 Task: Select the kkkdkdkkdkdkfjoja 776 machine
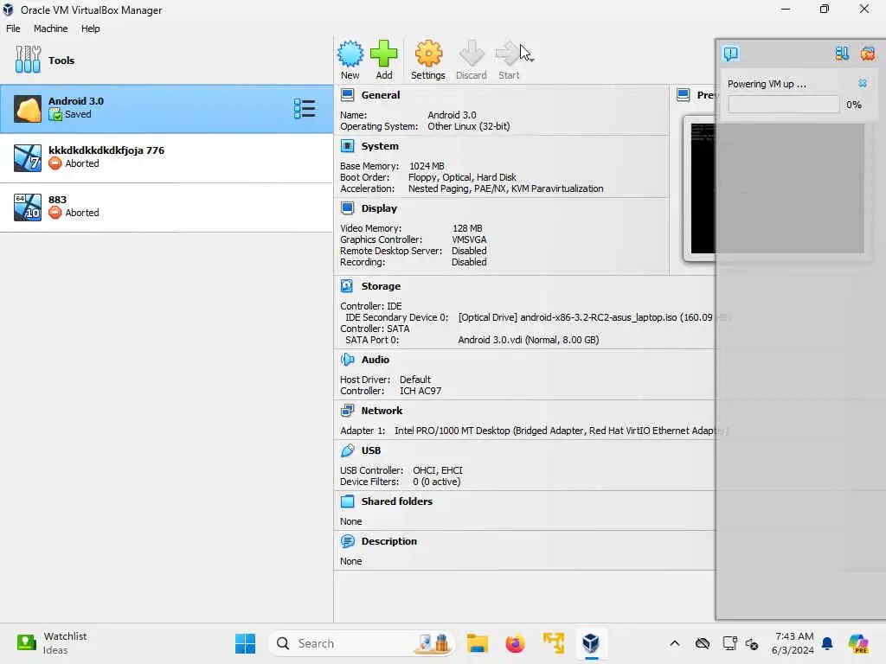point(167,157)
